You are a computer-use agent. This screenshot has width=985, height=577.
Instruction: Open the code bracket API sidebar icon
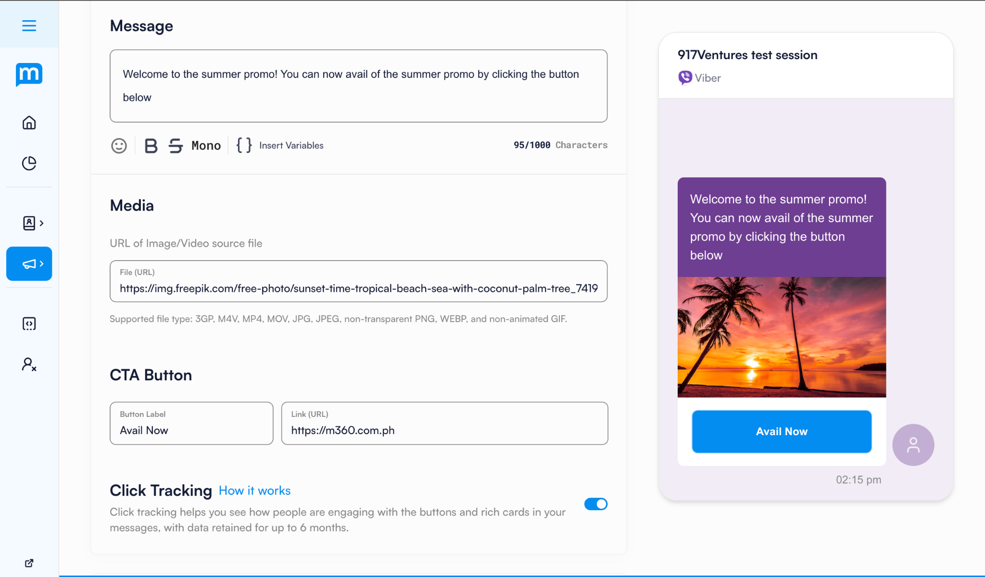(29, 324)
